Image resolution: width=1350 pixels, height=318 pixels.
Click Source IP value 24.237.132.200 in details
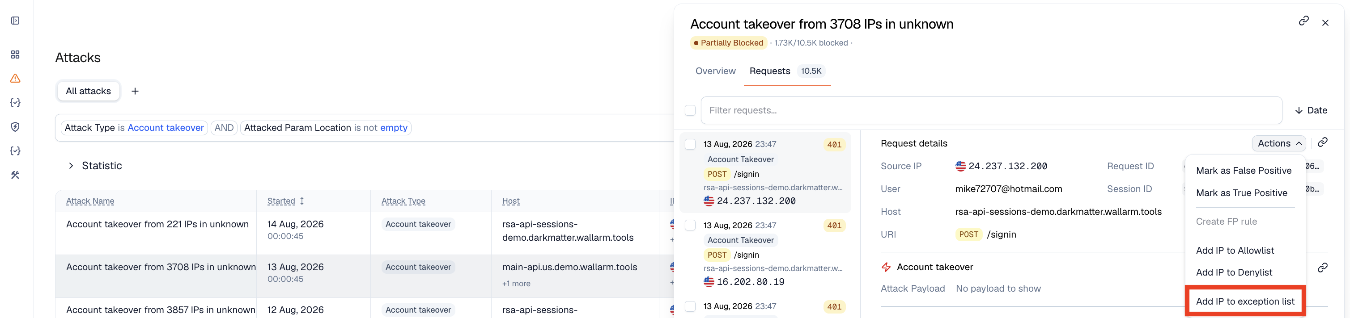click(1007, 166)
